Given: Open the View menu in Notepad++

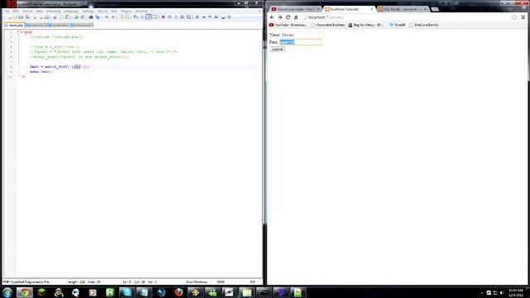Looking at the screenshot, I should pyautogui.click(x=39, y=11).
